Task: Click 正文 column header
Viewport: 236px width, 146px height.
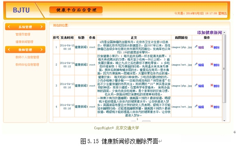Action: coord(134,38)
